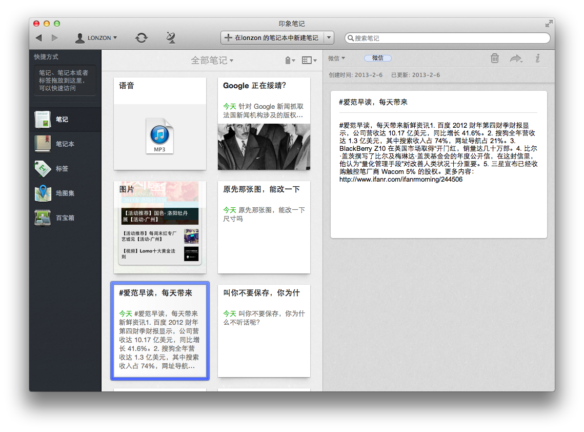The height and width of the screenshot is (432, 584).
Task: Open the 图片 note card
Action: [160, 227]
